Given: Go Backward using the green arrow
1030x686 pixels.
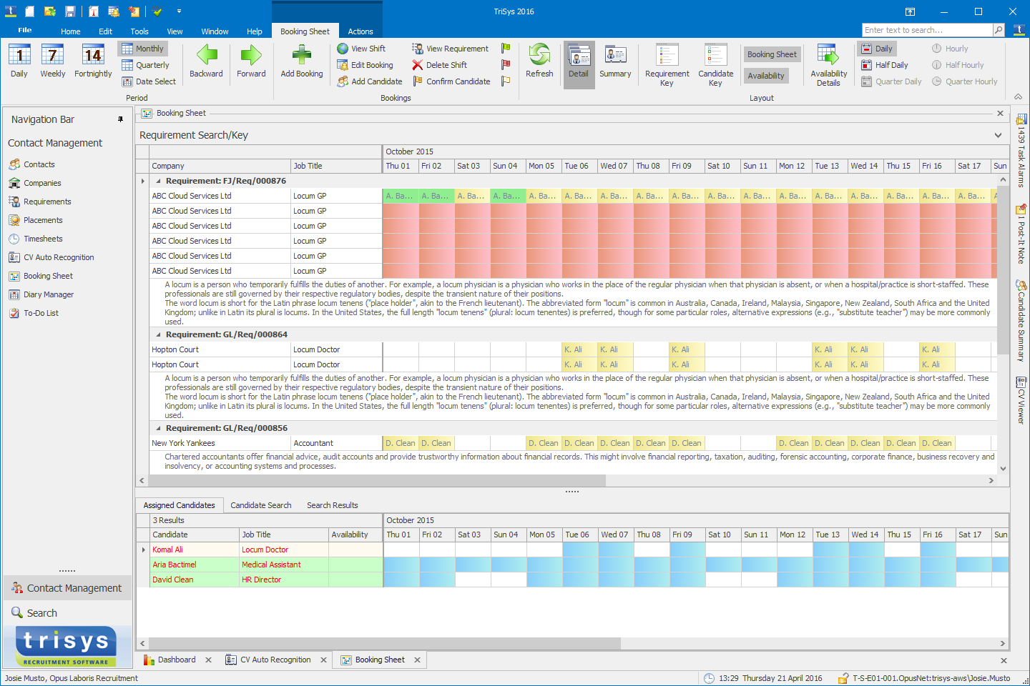Looking at the screenshot, I should 206,56.
